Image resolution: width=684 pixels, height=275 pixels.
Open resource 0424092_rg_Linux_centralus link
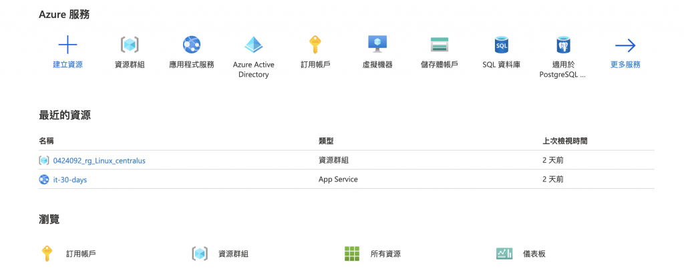pos(99,160)
